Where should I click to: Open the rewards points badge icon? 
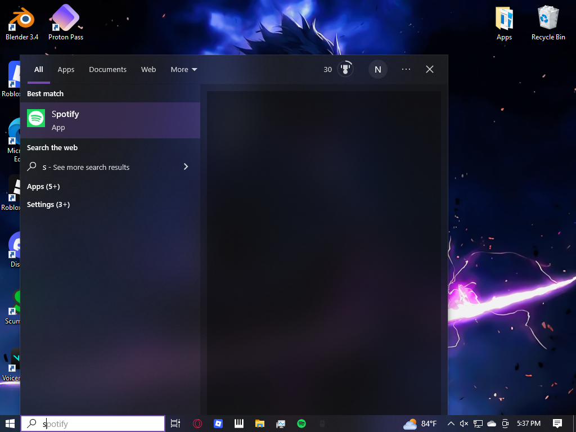click(x=345, y=69)
